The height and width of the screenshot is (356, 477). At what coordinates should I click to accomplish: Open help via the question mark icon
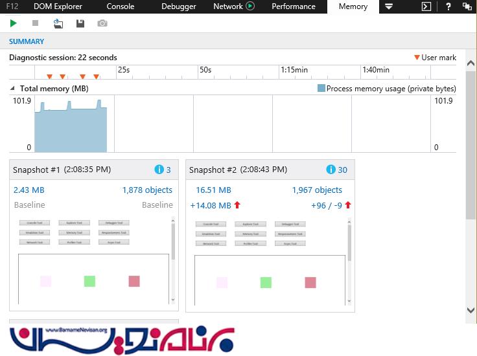click(x=448, y=6)
